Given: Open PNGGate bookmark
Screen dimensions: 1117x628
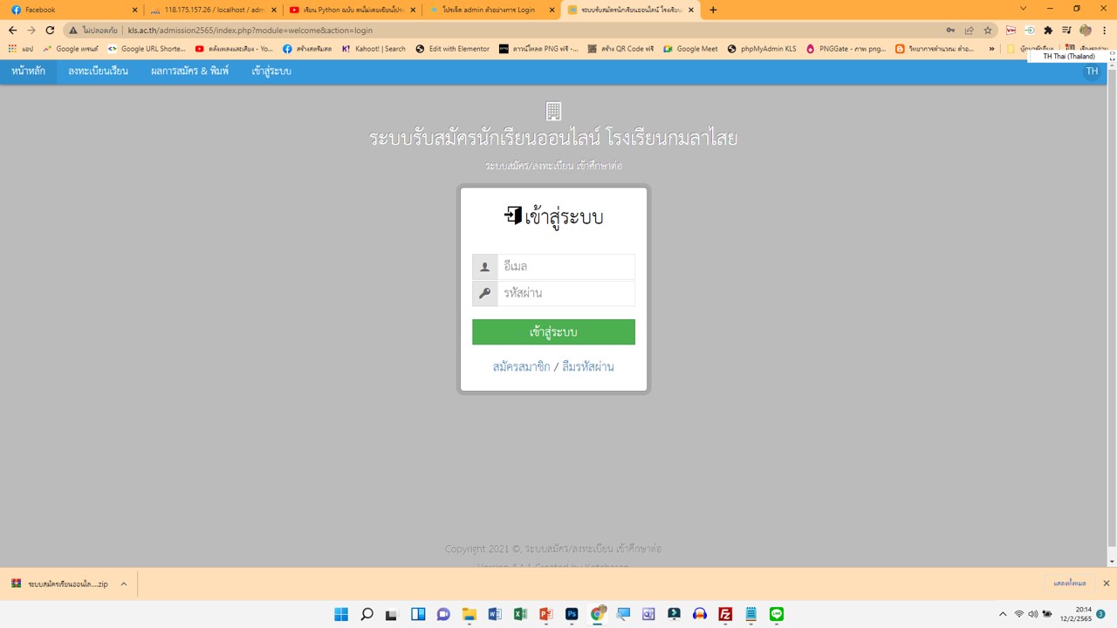Looking at the screenshot, I should pos(846,49).
